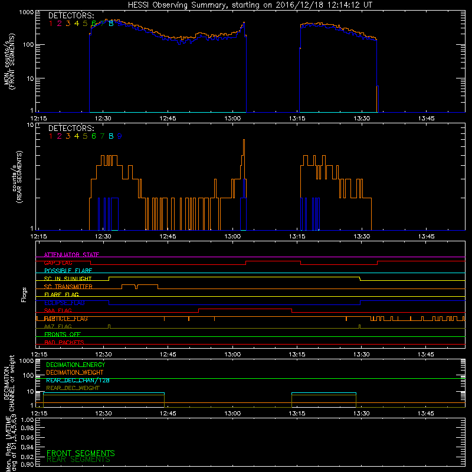
Task: Click 13:30 tick label under decimation plot
Action: (362, 414)
